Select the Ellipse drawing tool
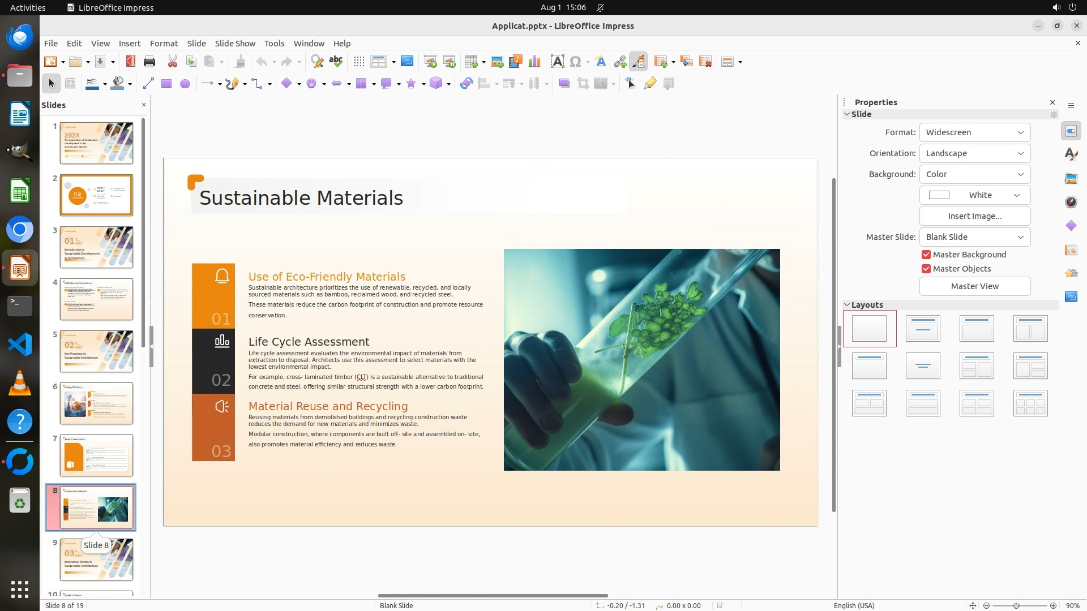This screenshot has height=611, width=1087. click(185, 84)
